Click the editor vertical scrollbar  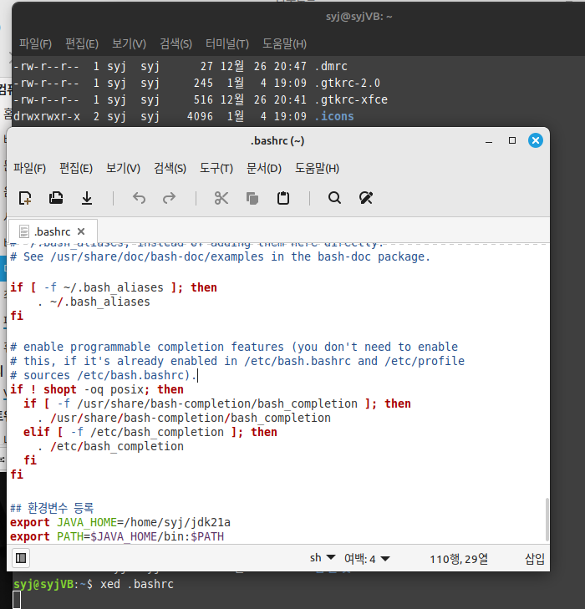[547, 520]
